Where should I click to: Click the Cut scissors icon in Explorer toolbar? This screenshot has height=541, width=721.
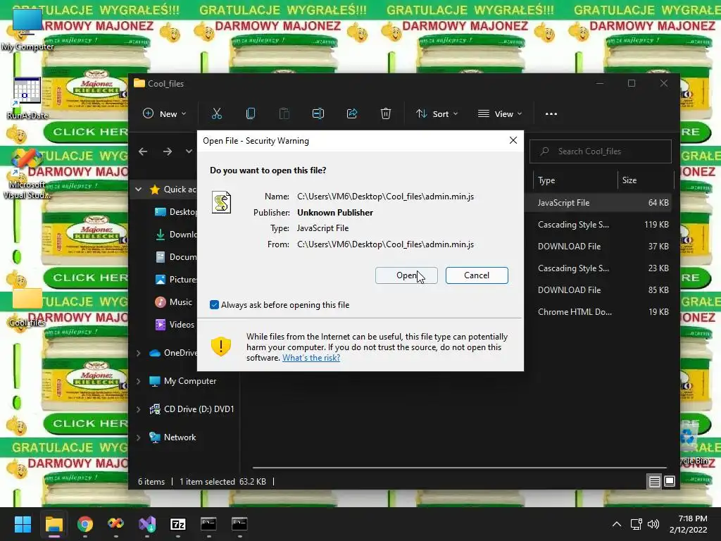(x=217, y=113)
